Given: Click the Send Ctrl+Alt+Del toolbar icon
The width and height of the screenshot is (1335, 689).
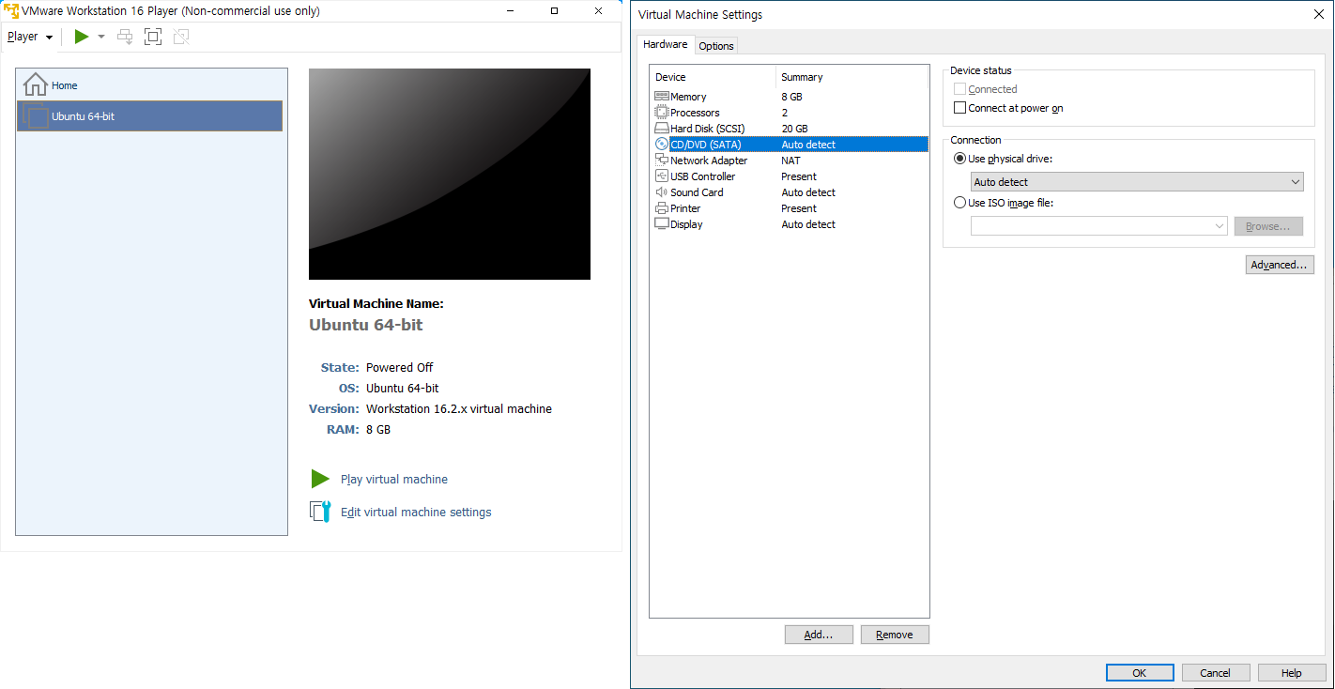Looking at the screenshot, I should click(x=125, y=37).
